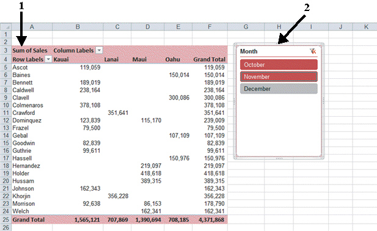Screen dimensions: 377x231
Task: Select the Guthrie row label
Action: (x=21, y=150)
